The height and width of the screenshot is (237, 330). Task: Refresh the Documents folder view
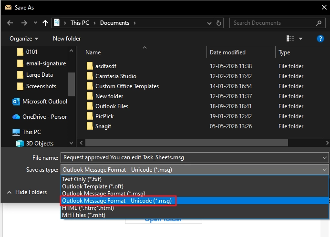click(x=219, y=23)
